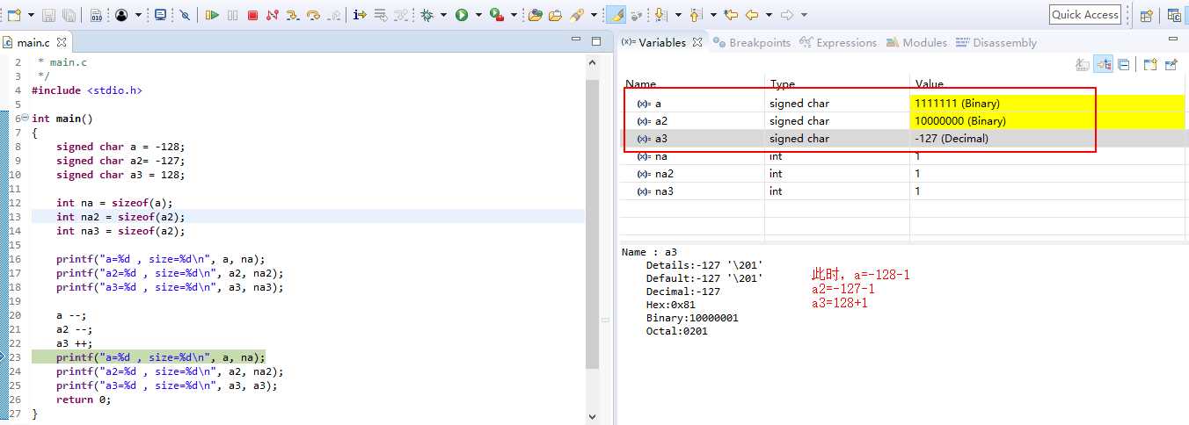Screen dimensions: 1189x425
Task: Click the Open Perspective icon
Action: (x=1146, y=15)
